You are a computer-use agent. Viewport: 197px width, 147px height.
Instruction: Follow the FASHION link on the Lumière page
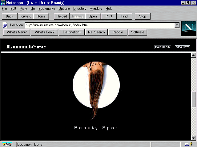tap(163, 47)
